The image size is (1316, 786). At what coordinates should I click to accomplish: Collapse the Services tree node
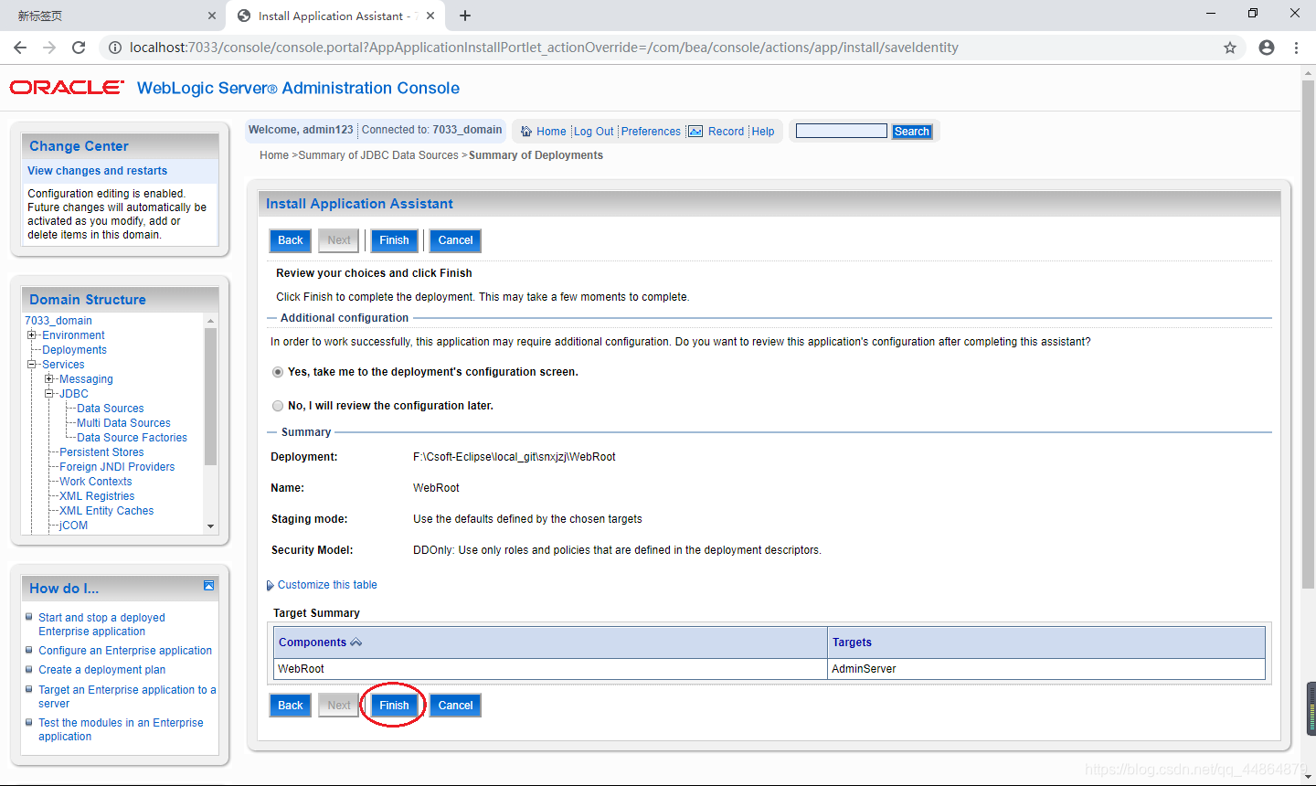(x=32, y=365)
